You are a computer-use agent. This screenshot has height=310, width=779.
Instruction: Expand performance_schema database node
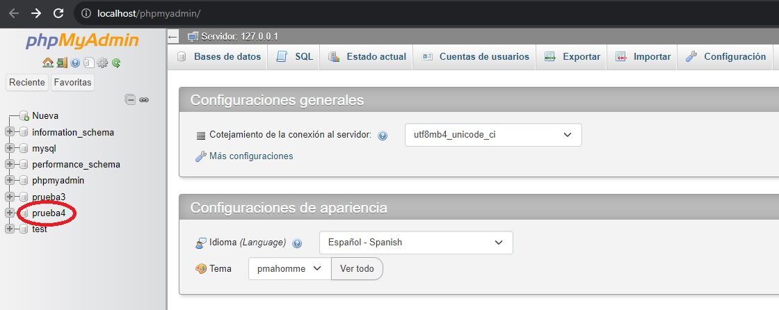click(10, 165)
